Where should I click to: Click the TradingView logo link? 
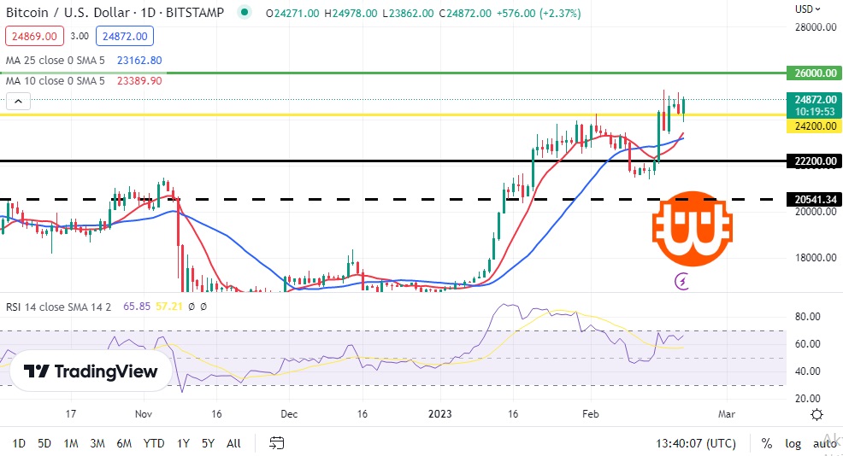(x=91, y=371)
